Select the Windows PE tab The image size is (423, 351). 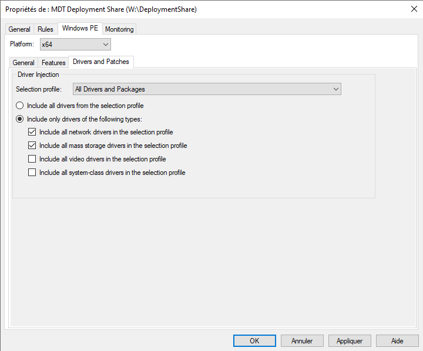point(80,28)
